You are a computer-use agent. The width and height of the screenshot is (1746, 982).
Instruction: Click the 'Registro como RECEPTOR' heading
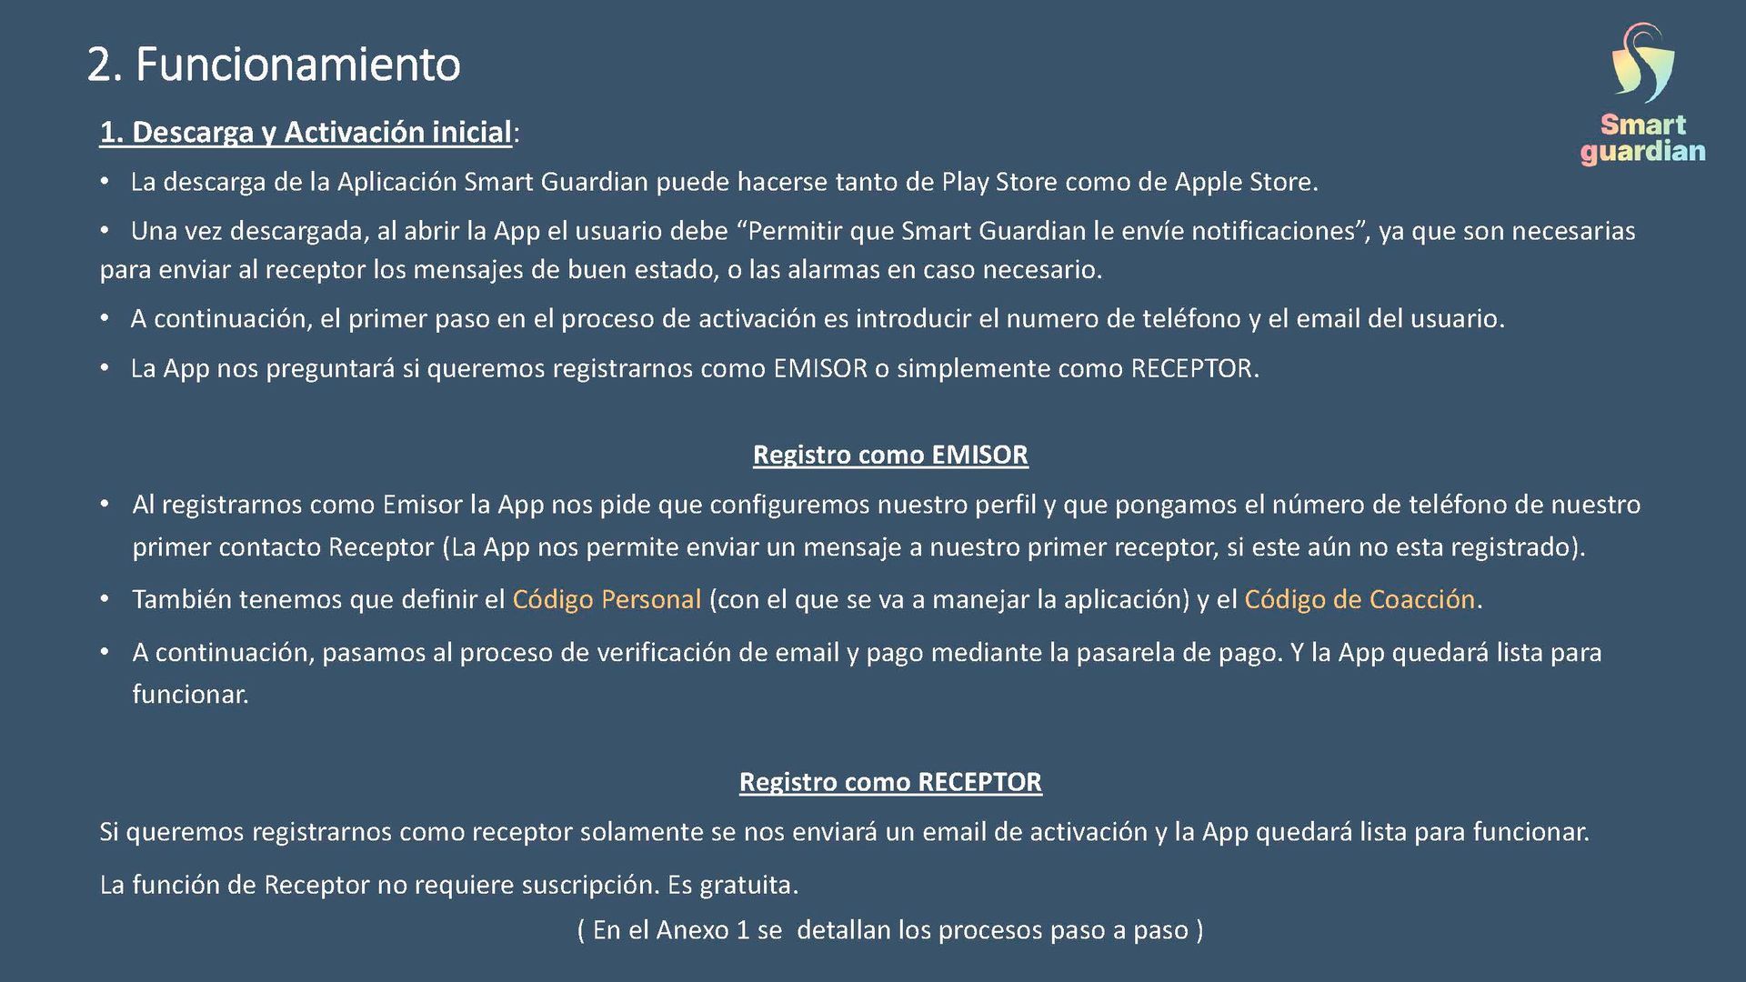[x=890, y=782]
